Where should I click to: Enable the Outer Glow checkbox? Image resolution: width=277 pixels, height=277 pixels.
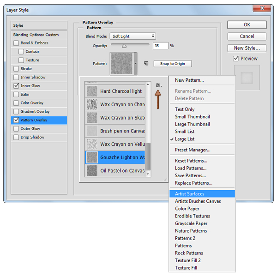point(16,129)
